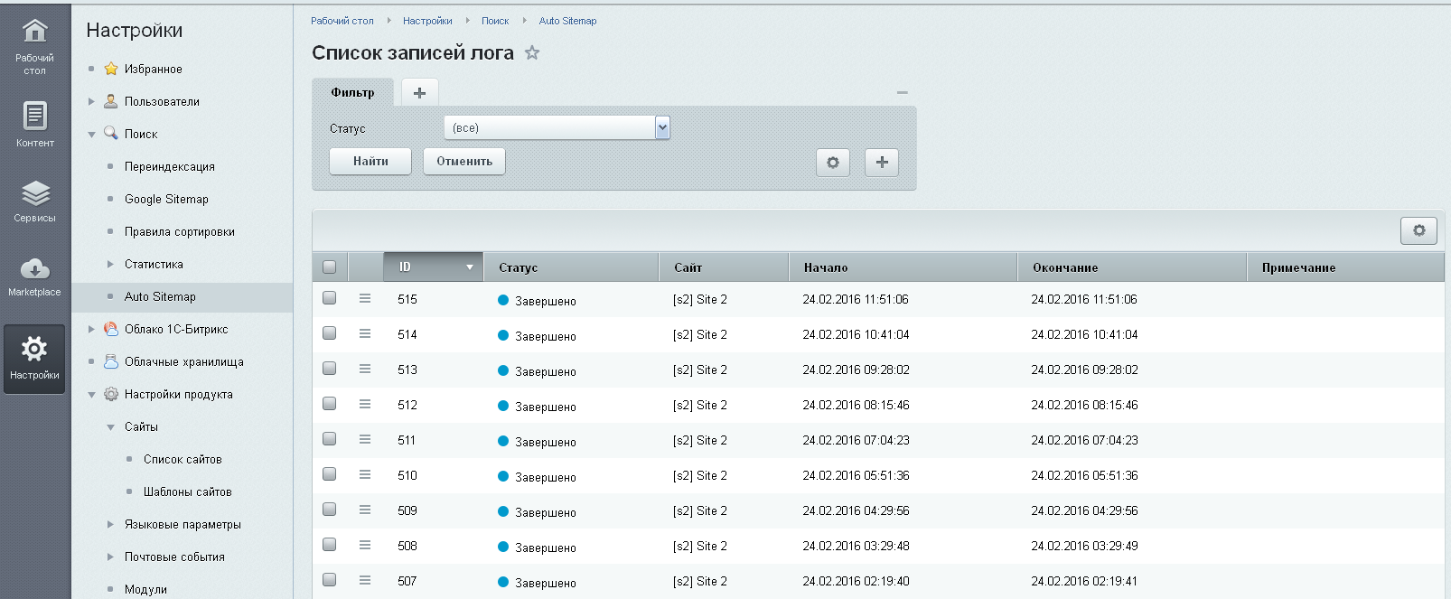The image size is (1451, 599).
Task: Collapse the filter panel with minus icon
Action: click(902, 92)
